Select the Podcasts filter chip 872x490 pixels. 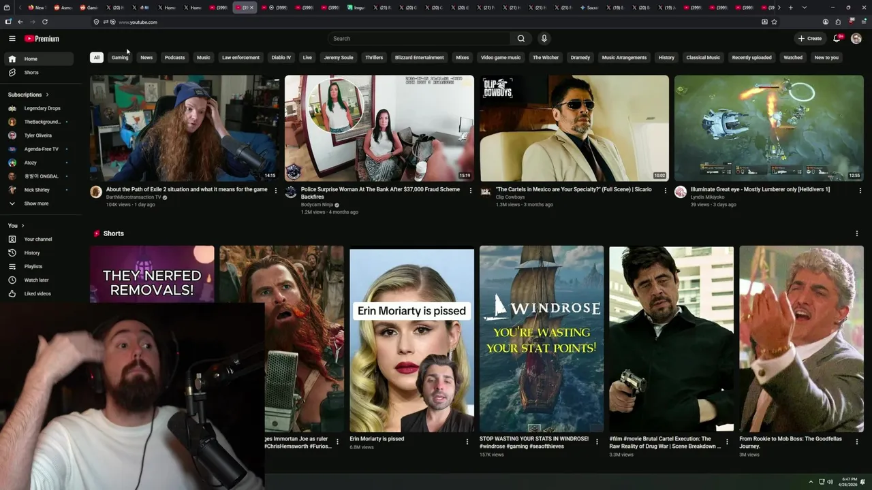(x=174, y=58)
